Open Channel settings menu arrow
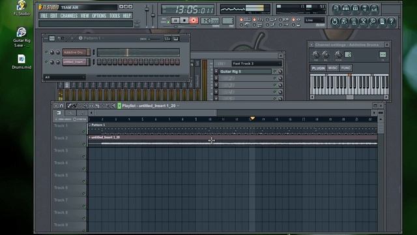 coord(311,45)
